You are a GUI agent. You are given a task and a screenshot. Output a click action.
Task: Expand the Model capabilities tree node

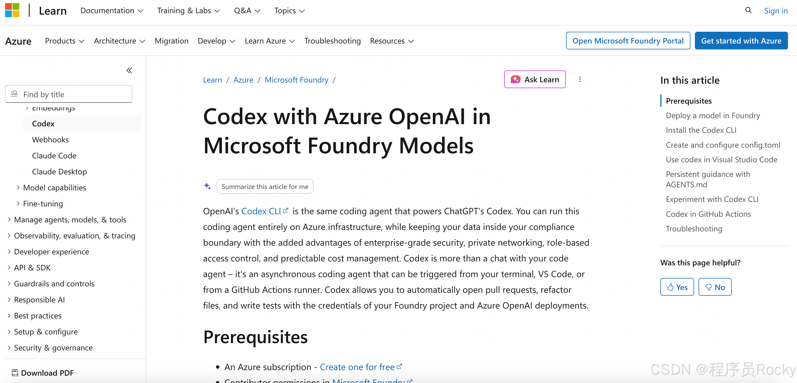click(18, 188)
